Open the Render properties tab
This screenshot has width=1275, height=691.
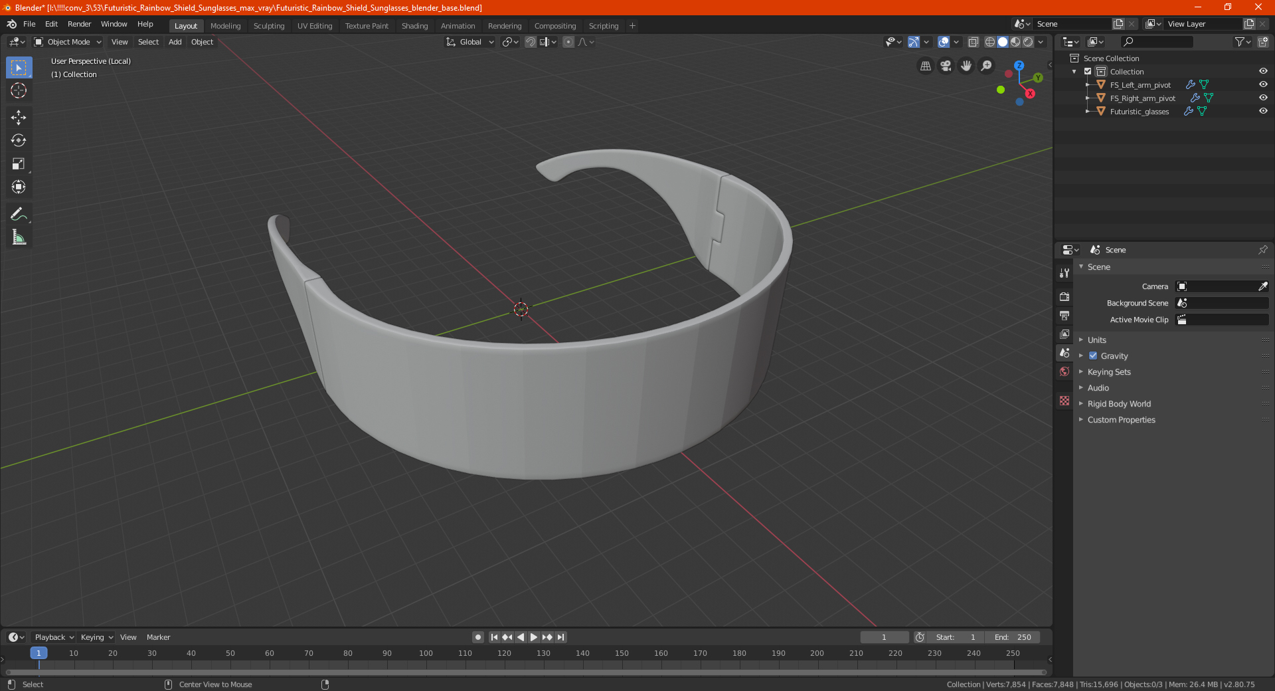coord(1064,296)
